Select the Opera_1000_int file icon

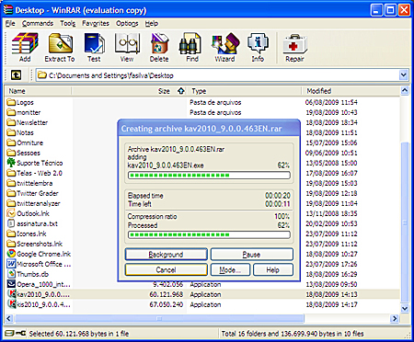tap(11, 284)
